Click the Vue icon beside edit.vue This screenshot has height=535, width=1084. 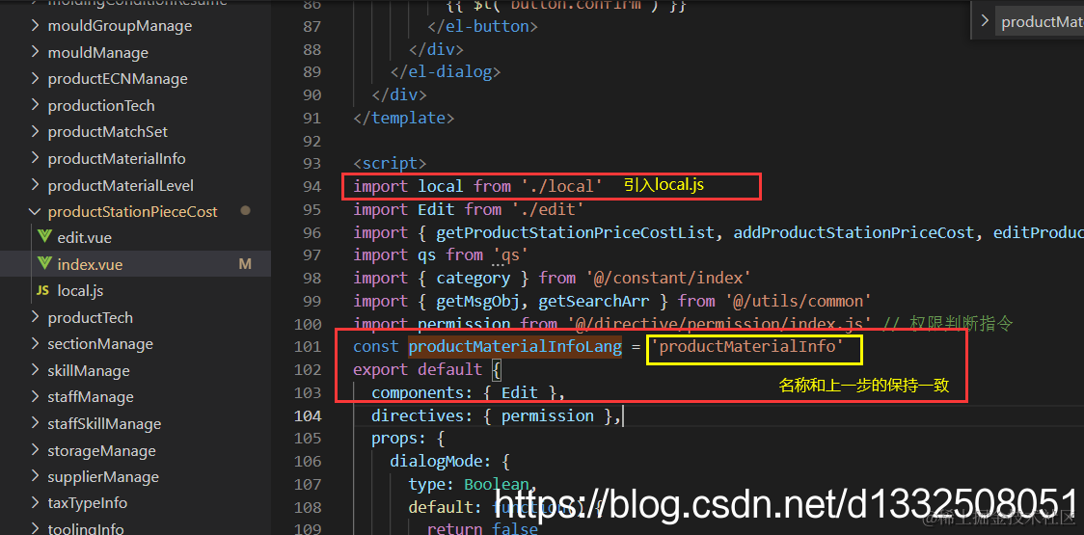(x=44, y=238)
